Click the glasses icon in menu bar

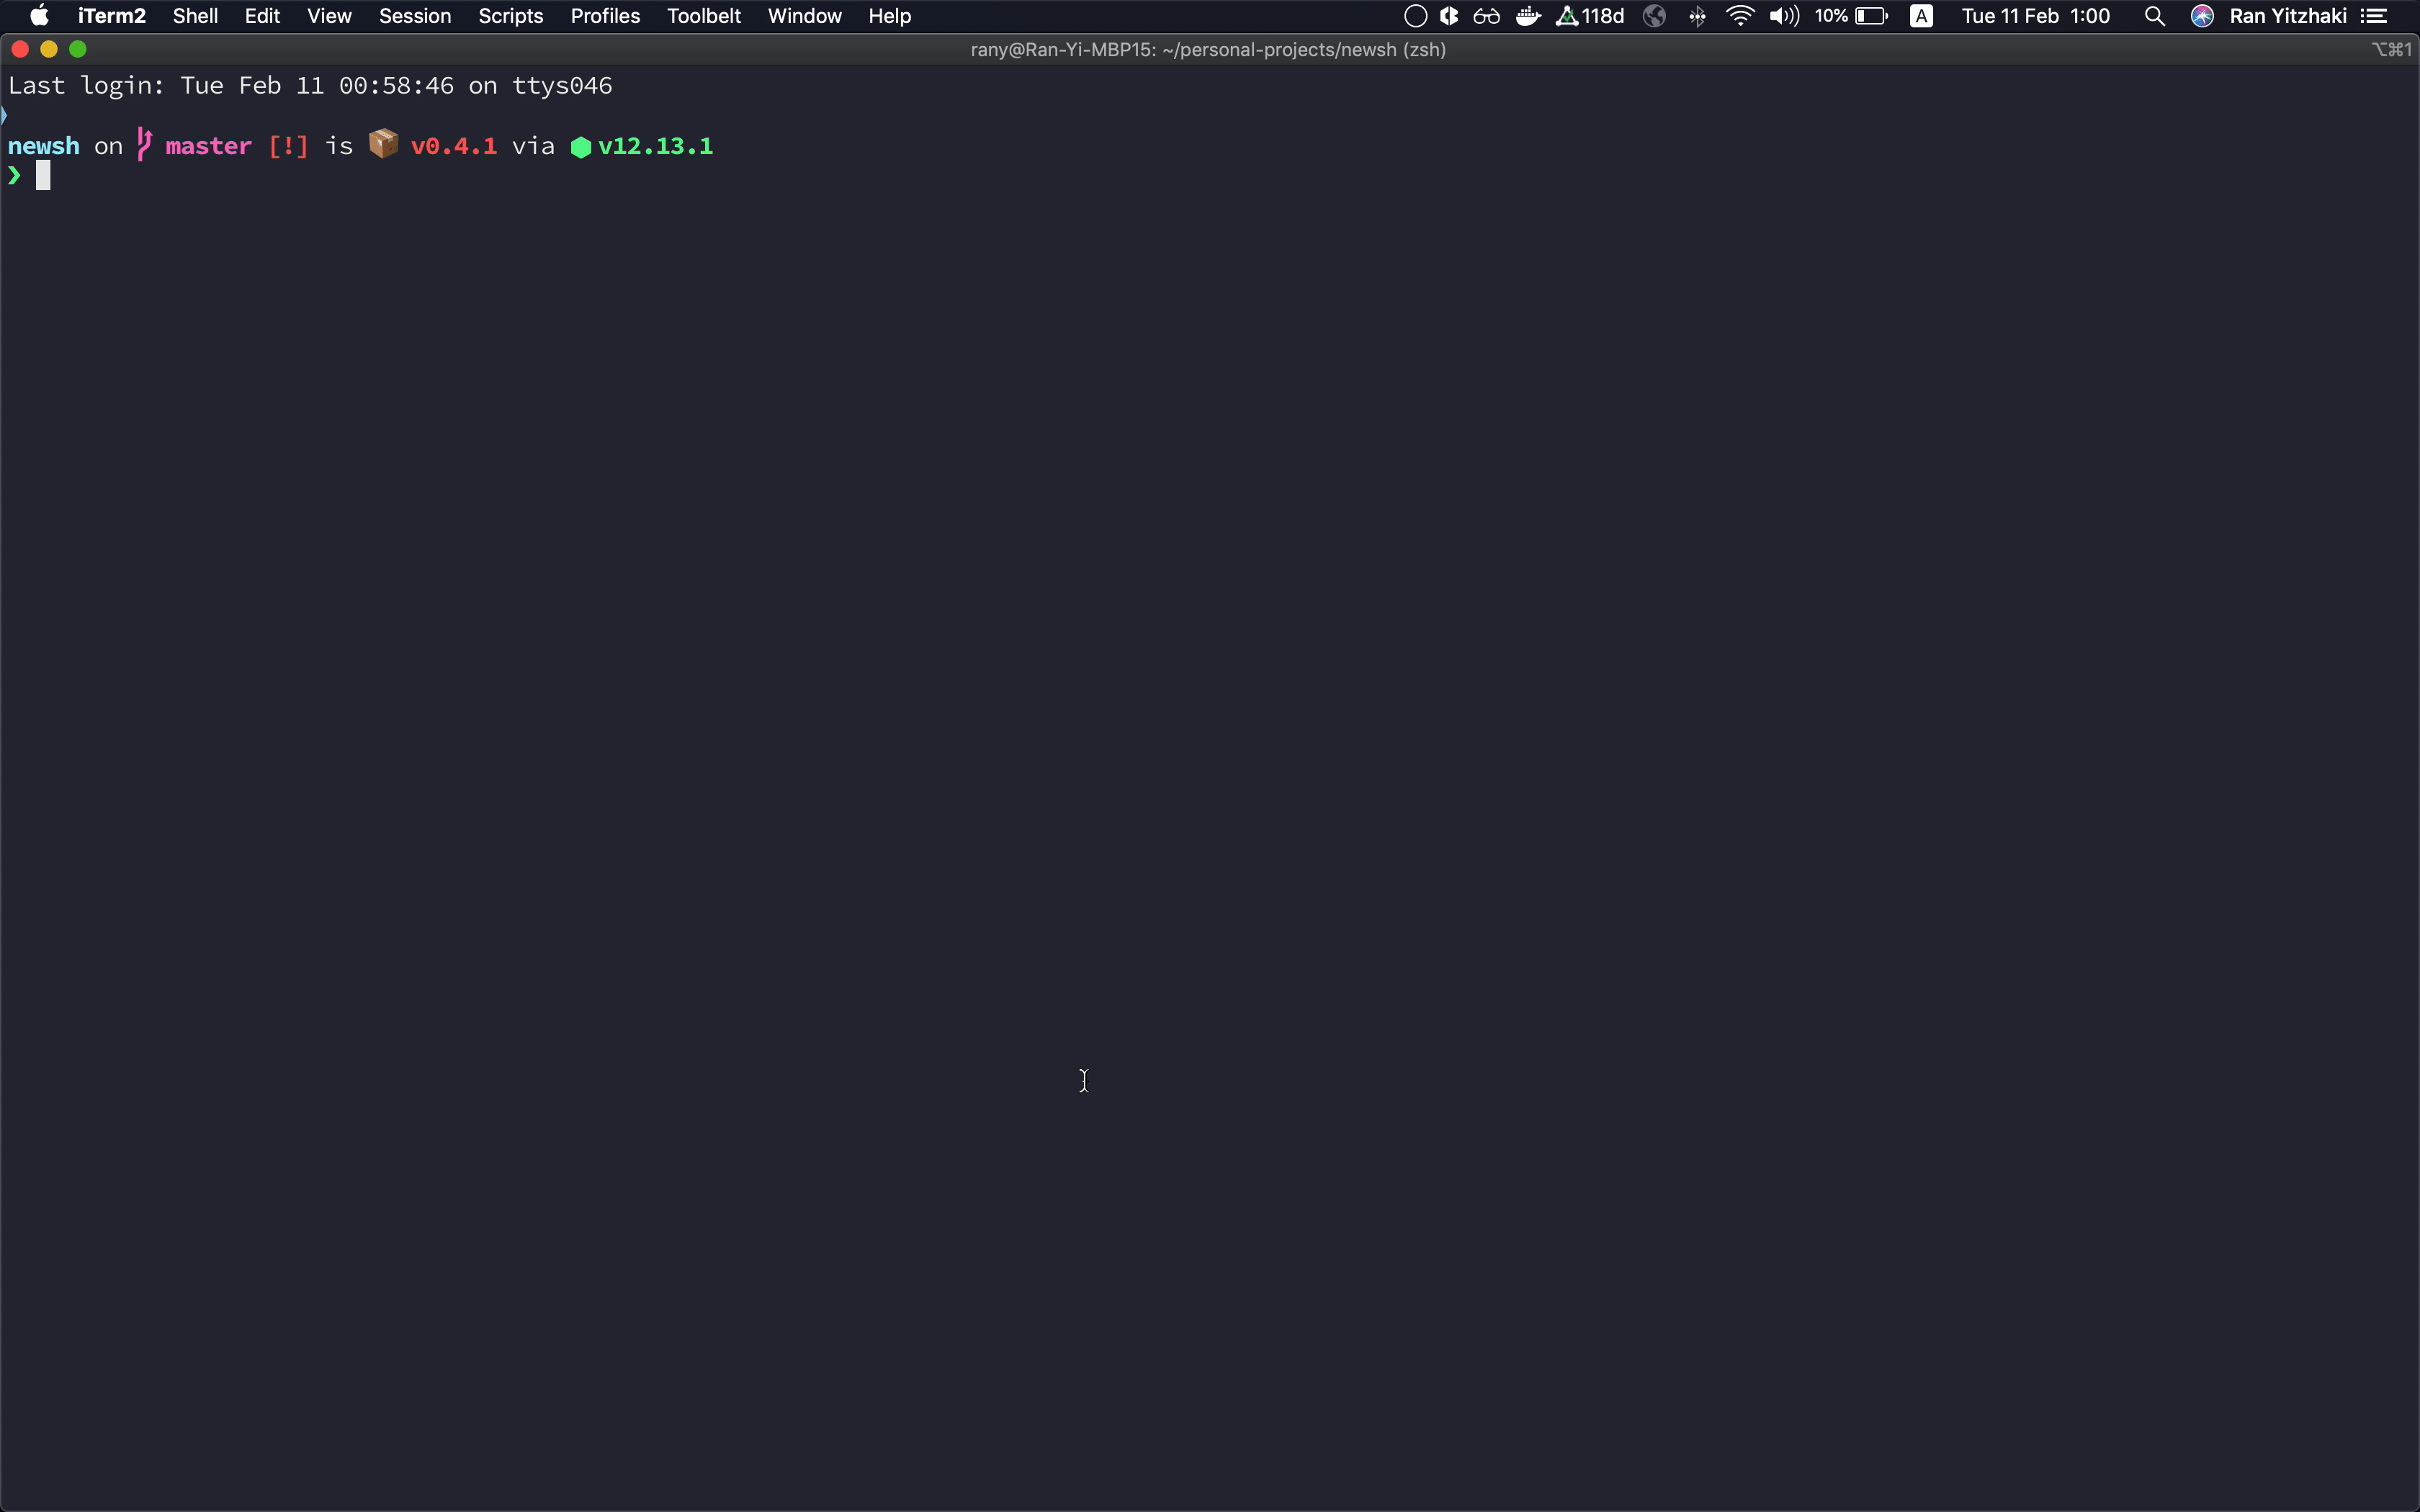point(1486,16)
